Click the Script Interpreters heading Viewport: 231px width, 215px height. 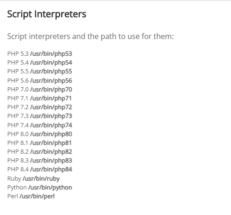(x=47, y=14)
